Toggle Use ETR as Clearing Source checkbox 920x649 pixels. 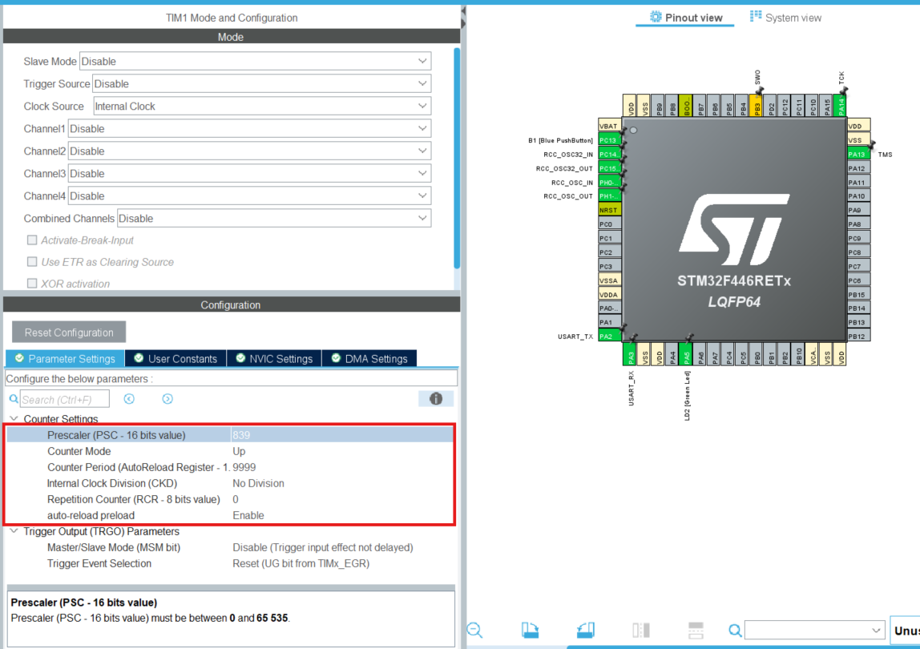[32, 262]
